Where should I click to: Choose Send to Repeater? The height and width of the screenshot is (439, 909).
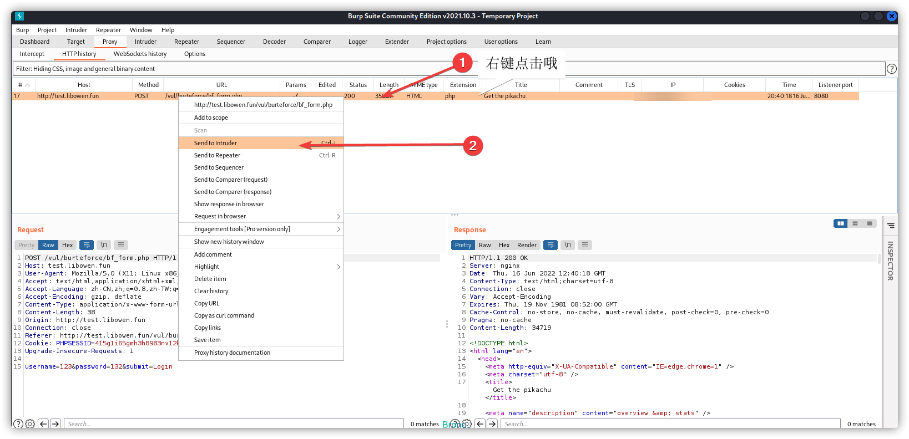pyautogui.click(x=261, y=155)
